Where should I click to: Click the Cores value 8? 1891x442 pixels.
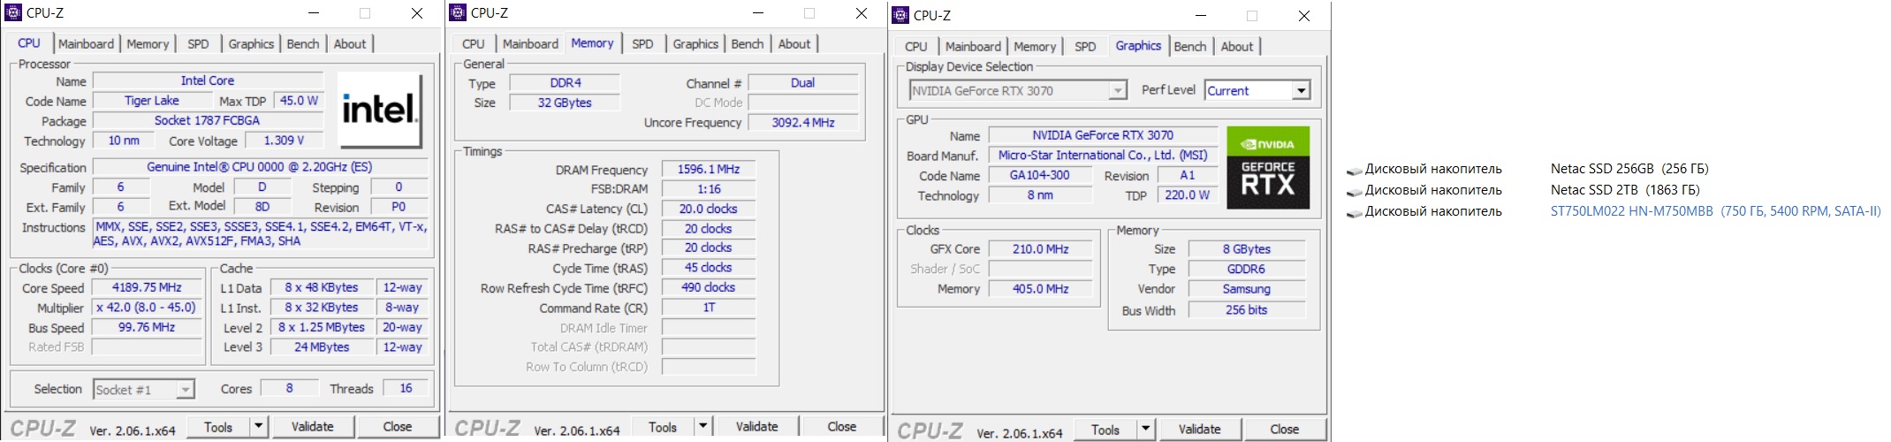tap(289, 388)
